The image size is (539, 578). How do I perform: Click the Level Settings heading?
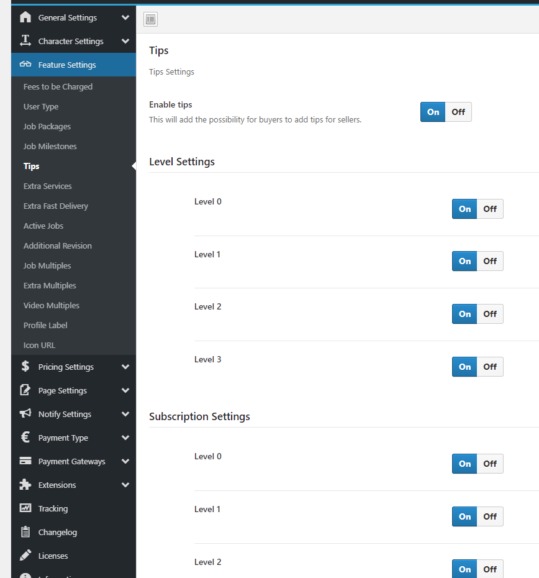point(182,162)
